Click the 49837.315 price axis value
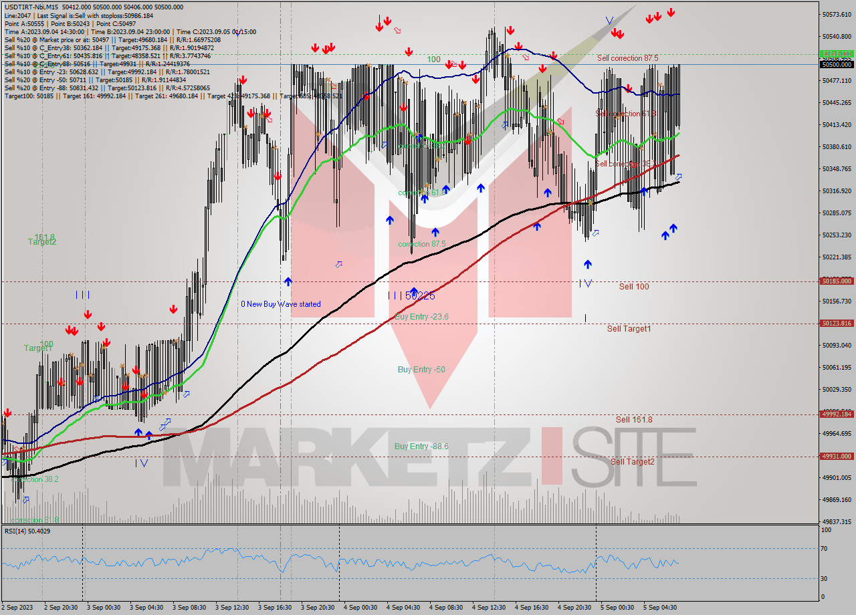Screen dimensions: 856x615 pyautogui.click(x=837, y=521)
